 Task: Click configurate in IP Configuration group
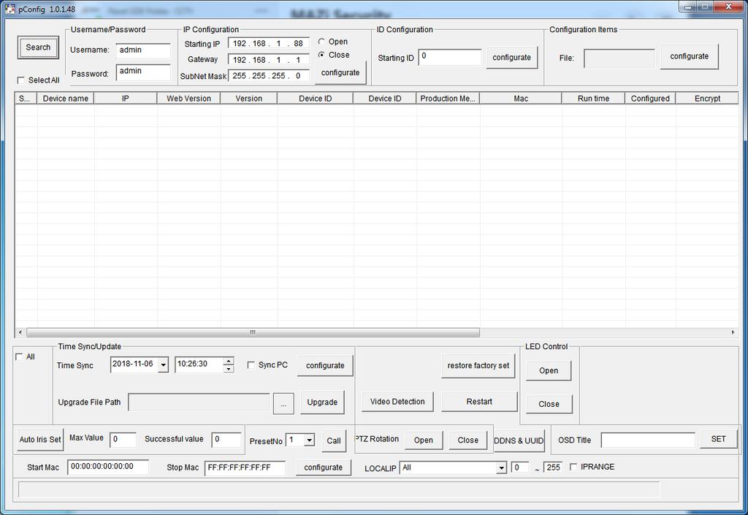(340, 72)
